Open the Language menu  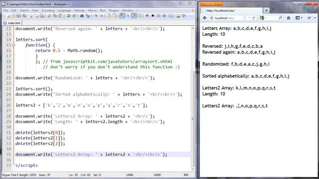[x=64, y=10]
